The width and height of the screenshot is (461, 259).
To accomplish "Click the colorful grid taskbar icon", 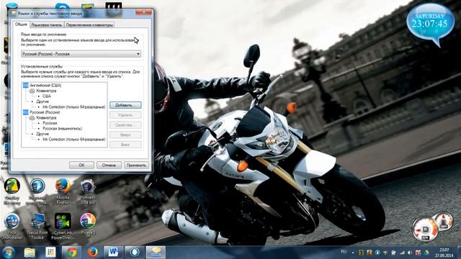I will (50, 253).
